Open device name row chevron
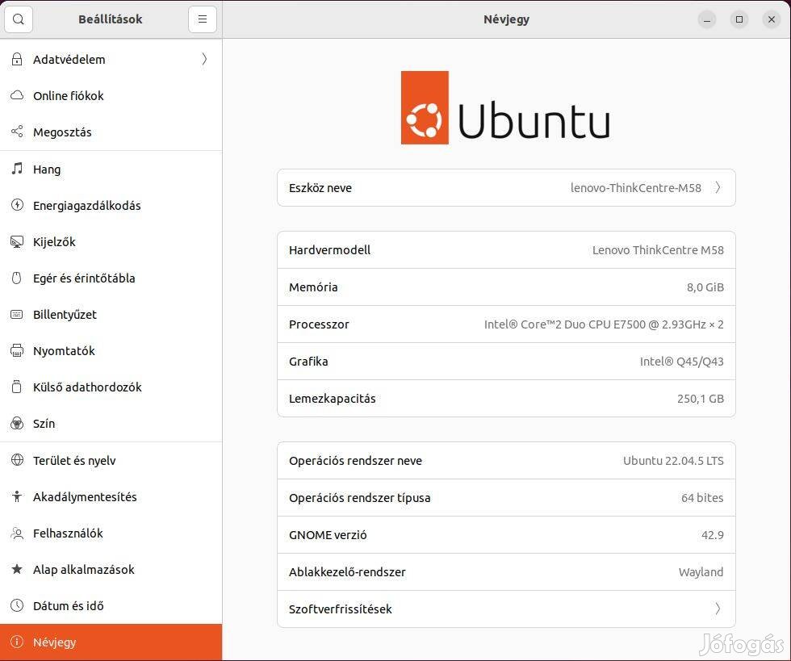Screen dimensions: 791x661 tap(718, 188)
